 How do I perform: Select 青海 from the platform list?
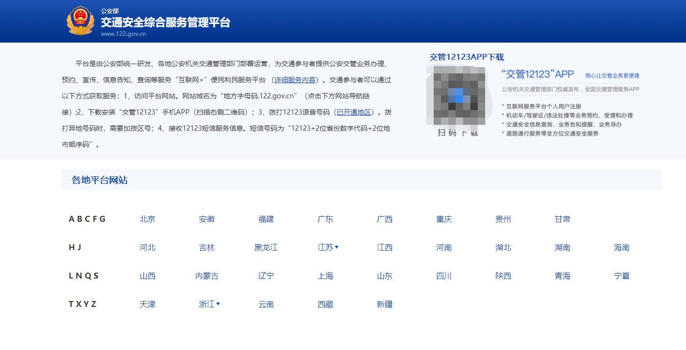pos(562,276)
